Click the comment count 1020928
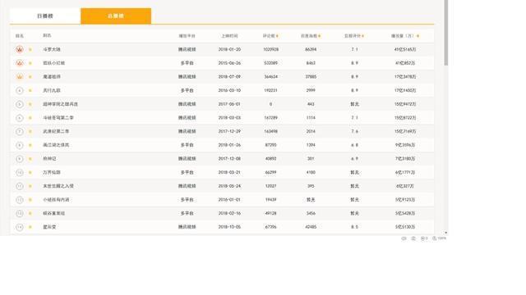The image size is (526, 295). 270,49
